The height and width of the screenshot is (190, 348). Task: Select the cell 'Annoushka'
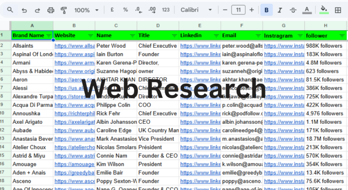(32, 114)
